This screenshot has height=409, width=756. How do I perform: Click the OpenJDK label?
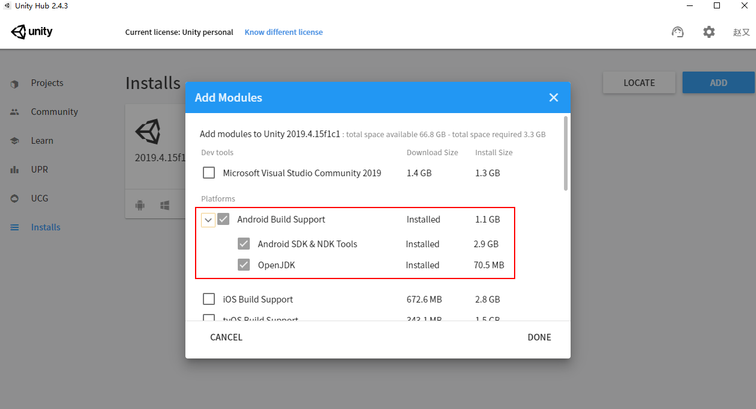276,265
